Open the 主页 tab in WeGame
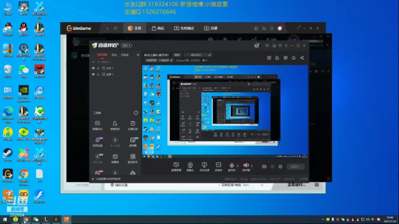This screenshot has width=399, height=224. [x=135, y=28]
